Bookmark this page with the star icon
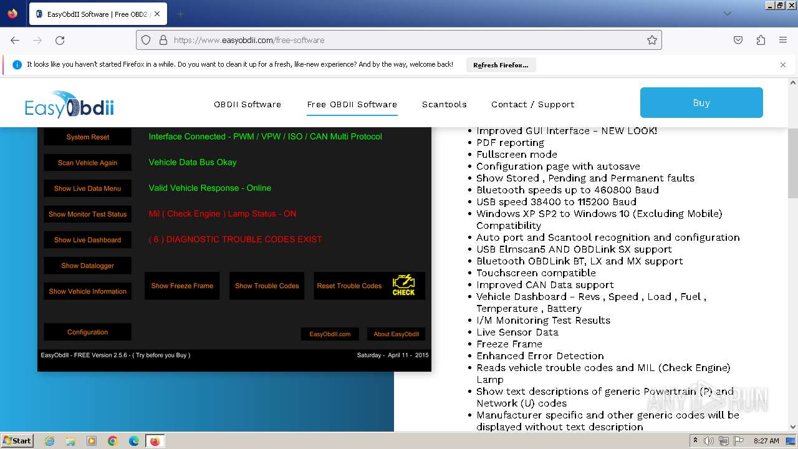 tap(652, 40)
